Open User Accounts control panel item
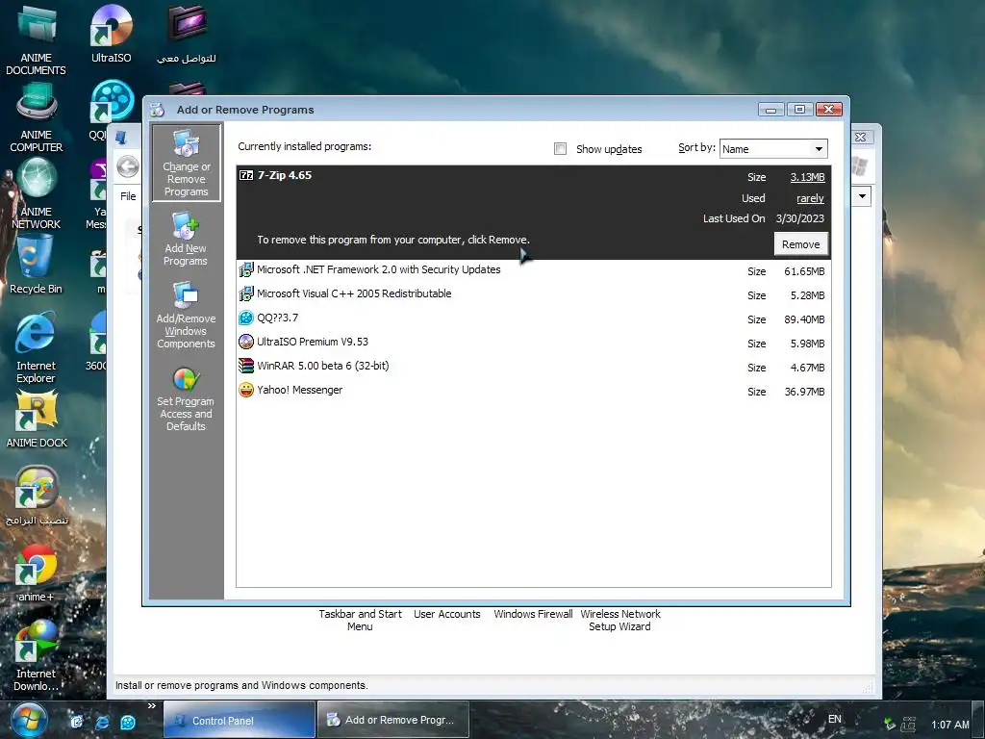This screenshot has width=985, height=739. (x=446, y=614)
